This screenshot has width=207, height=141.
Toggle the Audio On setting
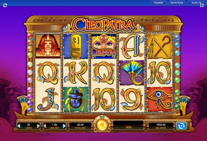[197, 3]
